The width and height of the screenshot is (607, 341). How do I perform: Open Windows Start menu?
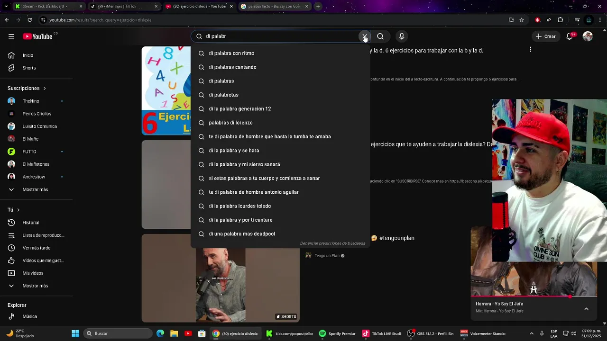point(75,333)
